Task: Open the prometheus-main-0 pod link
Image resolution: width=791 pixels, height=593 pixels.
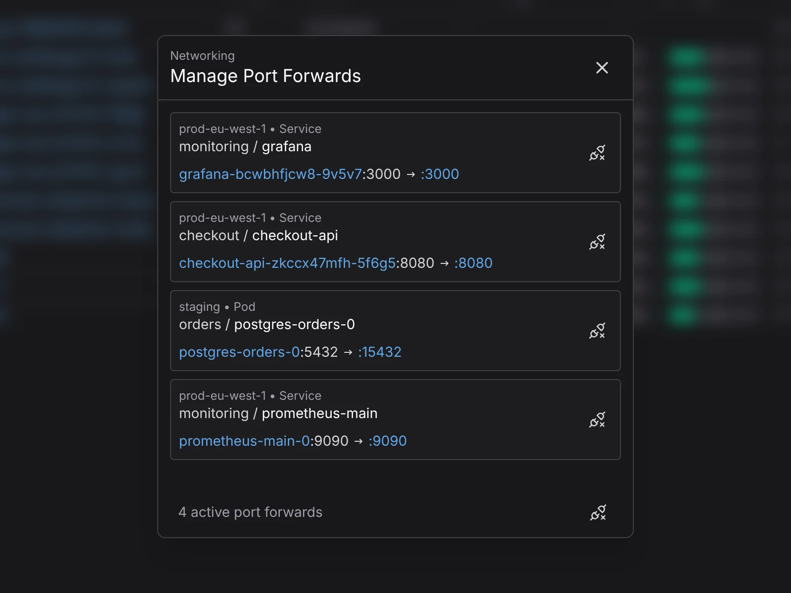Action: pyautogui.click(x=244, y=441)
